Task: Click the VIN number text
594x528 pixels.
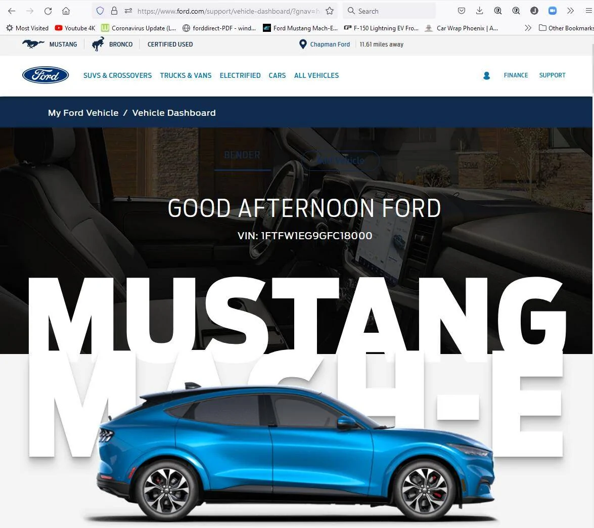Action: [x=304, y=236]
